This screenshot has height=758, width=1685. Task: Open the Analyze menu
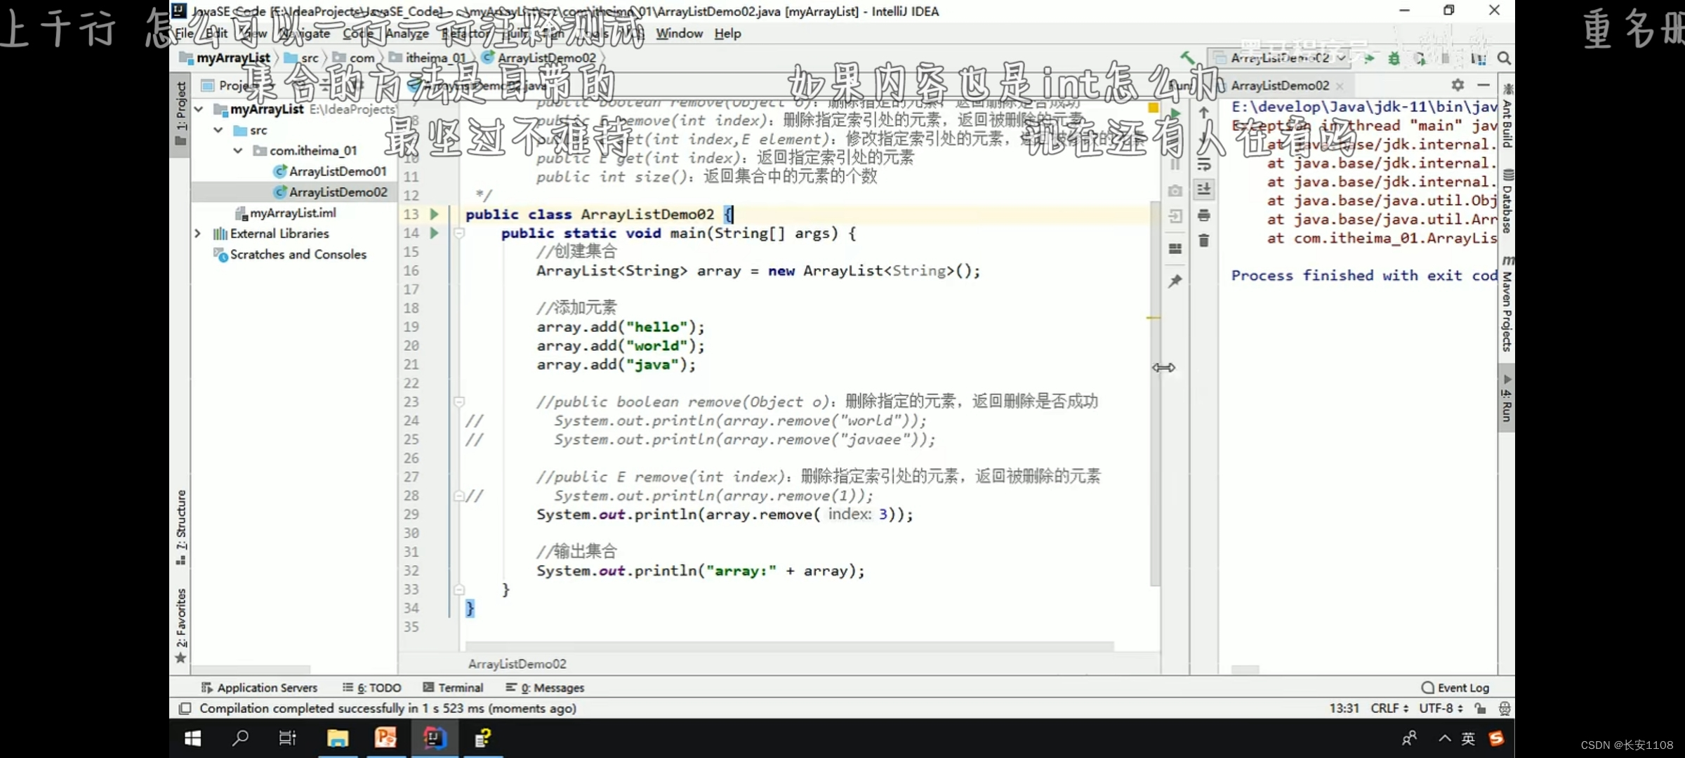coord(407,34)
